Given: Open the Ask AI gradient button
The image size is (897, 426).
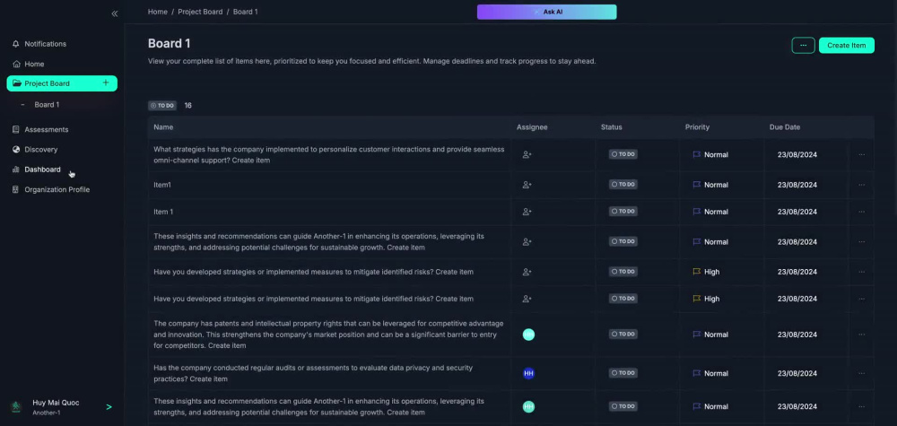Looking at the screenshot, I should click(547, 12).
